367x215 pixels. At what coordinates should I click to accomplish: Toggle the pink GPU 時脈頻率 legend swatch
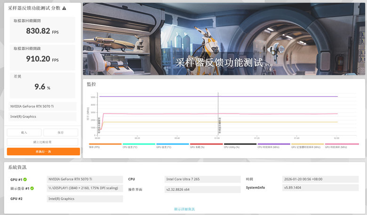342,144
